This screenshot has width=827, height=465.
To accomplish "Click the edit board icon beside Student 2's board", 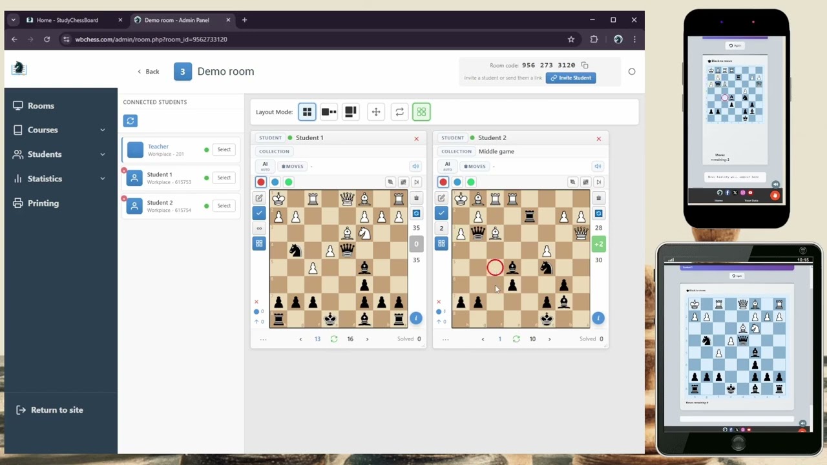I will pos(441,198).
